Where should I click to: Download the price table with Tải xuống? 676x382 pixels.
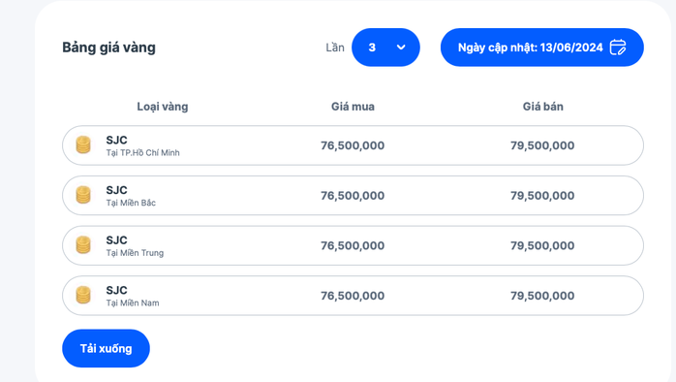tap(107, 348)
